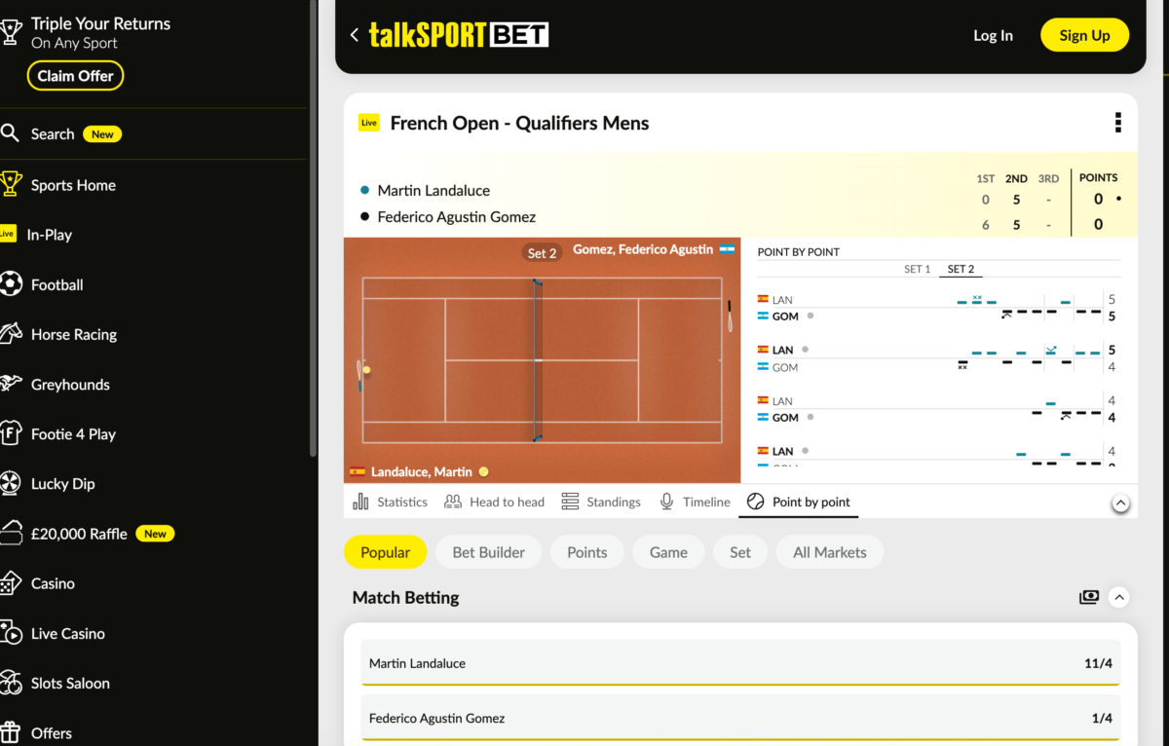Click the talkSPORT BET logo
Image resolution: width=1169 pixels, height=746 pixels.
click(x=459, y=35)
